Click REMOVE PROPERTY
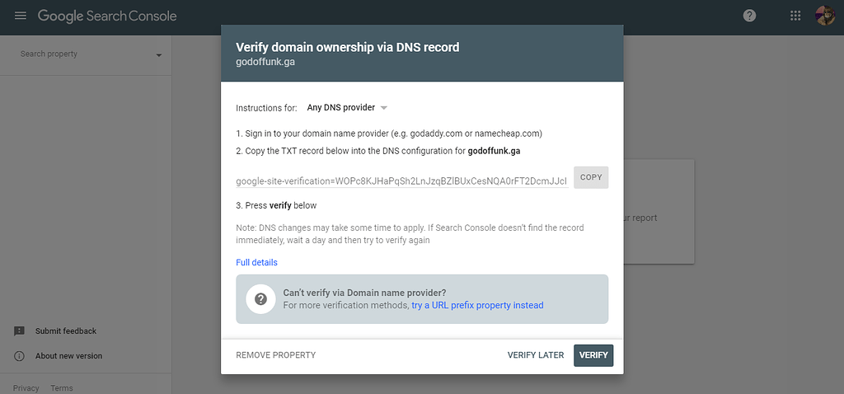Screen dimensions: 844x394 pyautogui.click(x=275, y=355)
